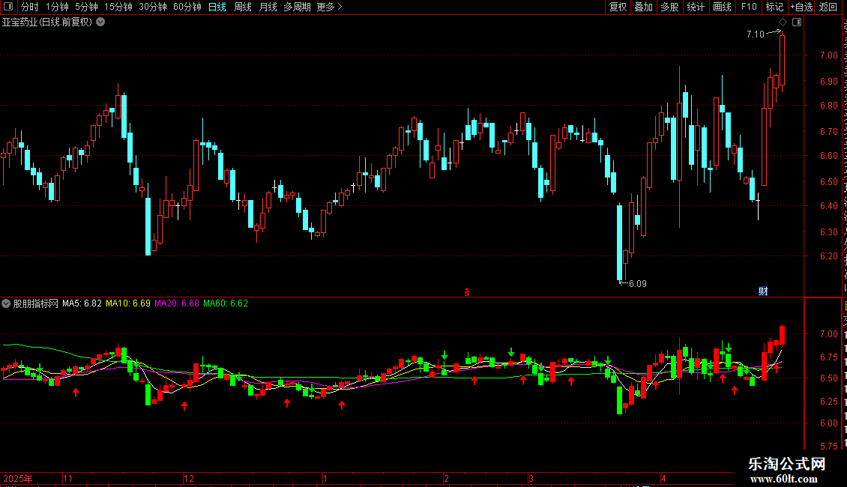Select the 5分钟 period tab
The height and width of the screenshot is (487, 847).
(x=86, y=7)
